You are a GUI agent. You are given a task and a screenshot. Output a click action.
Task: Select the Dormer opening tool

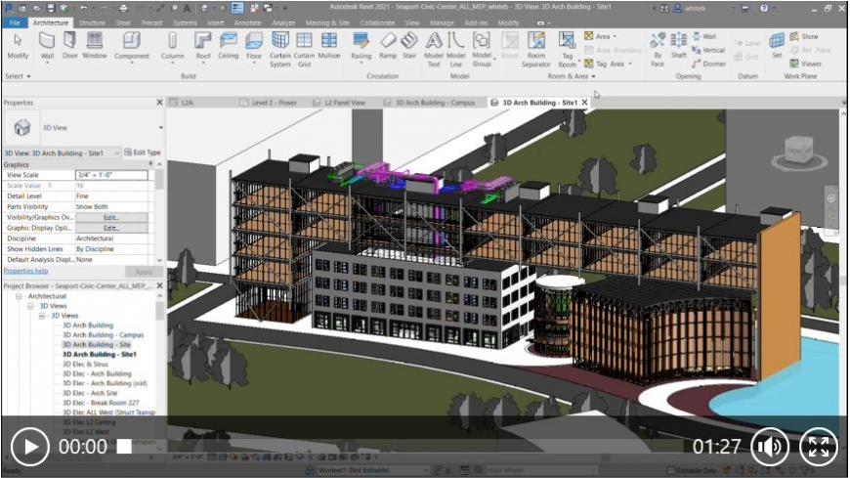click(x=708, y=64)
